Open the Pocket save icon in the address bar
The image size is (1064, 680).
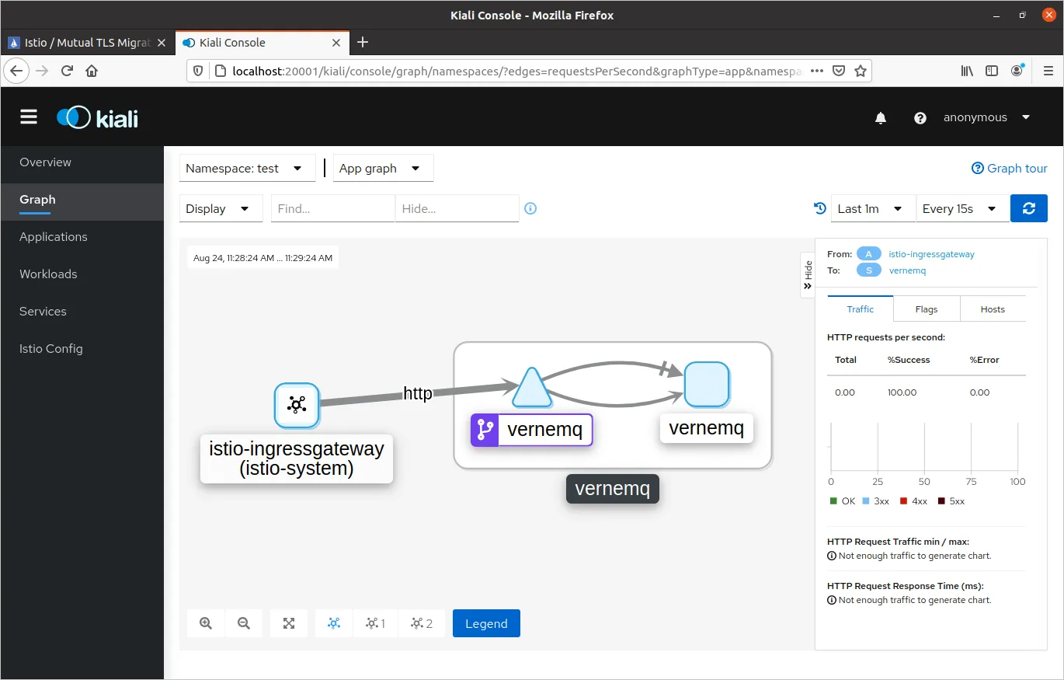(x=839, y=71)
